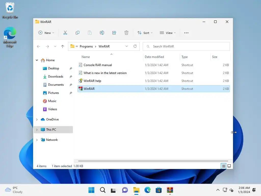
Task: Open clock and date in taskbar
Action: pyautogui.click(x=244, y=190)
